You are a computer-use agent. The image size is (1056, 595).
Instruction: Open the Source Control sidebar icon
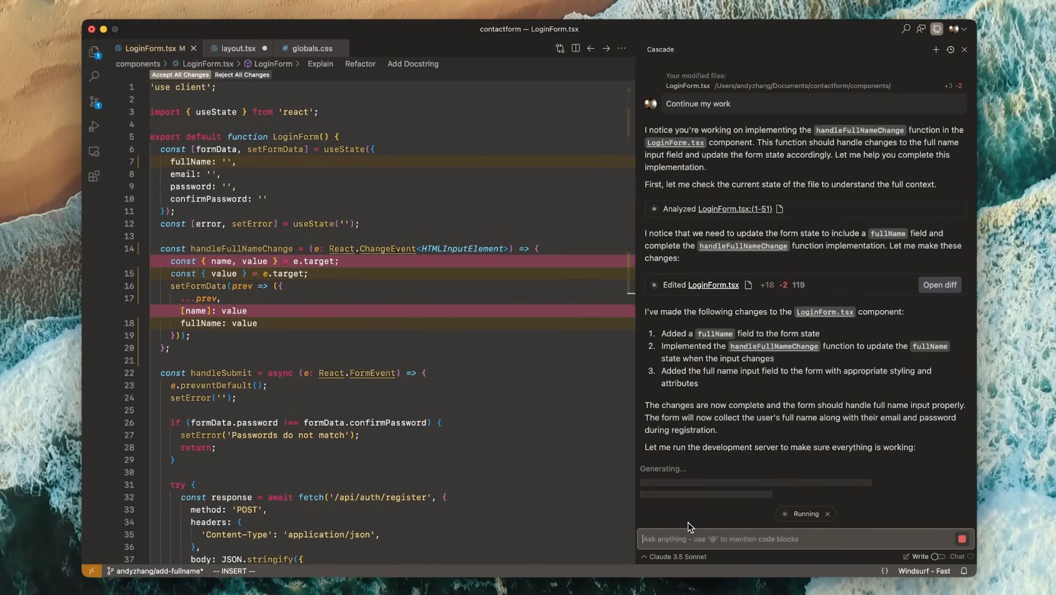pos(94,101)
